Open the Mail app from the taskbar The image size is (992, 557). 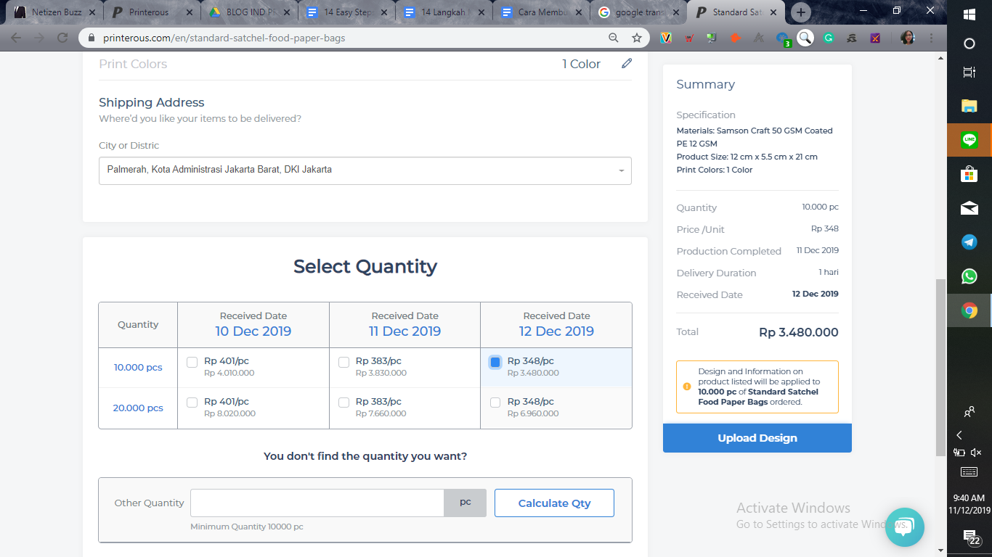click(x=969, y=208)
